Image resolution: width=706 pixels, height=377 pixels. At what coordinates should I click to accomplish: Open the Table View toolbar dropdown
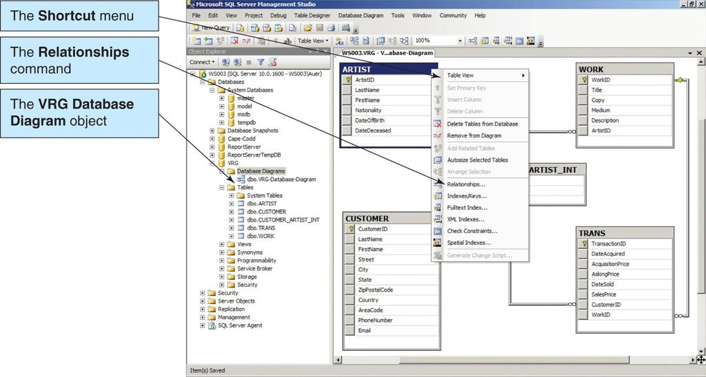pos(313,41)
